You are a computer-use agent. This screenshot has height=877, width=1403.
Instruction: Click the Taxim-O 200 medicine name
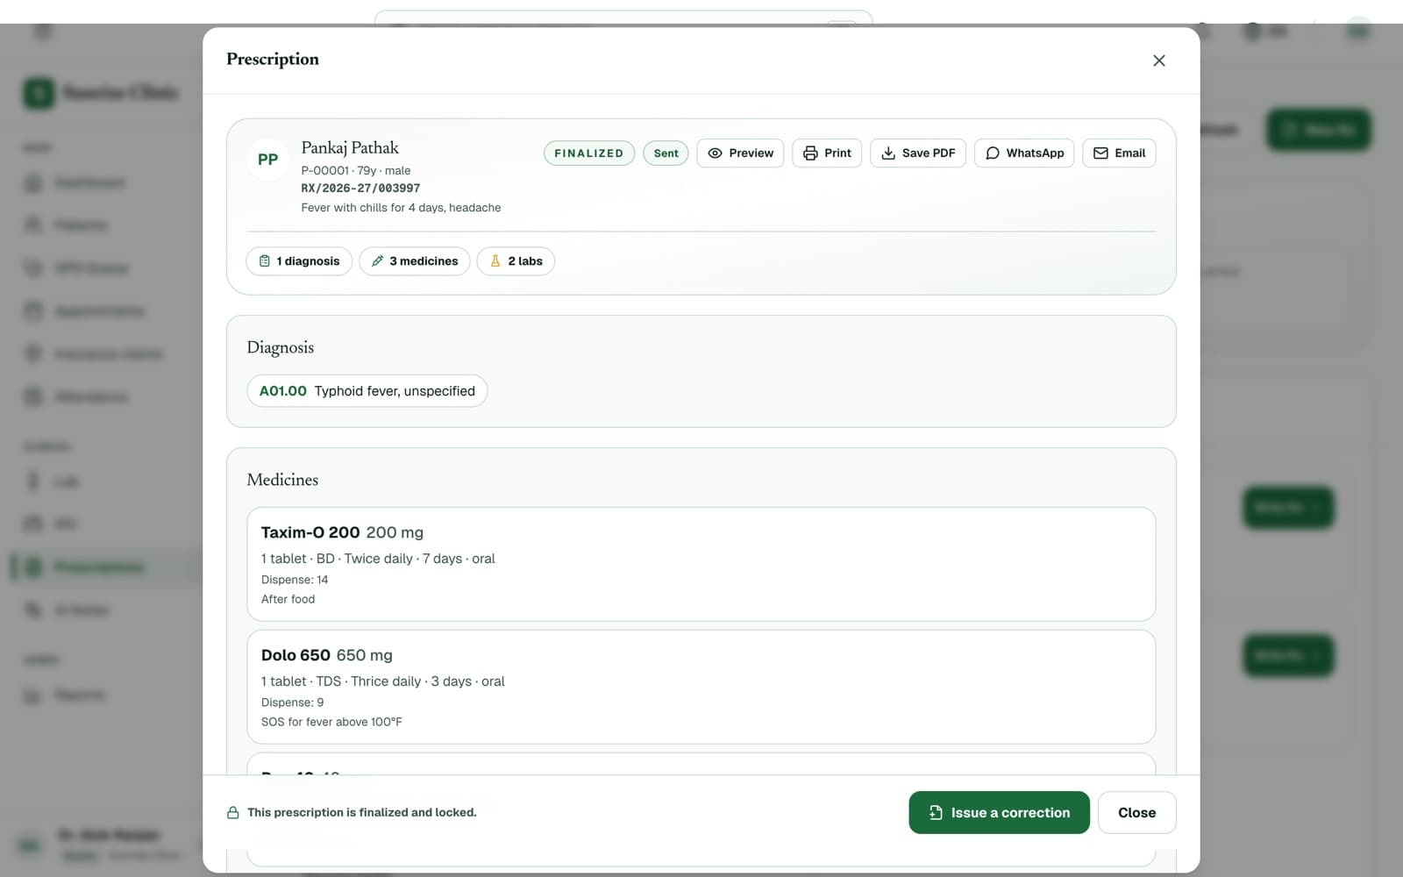click(x=310, y=532)
